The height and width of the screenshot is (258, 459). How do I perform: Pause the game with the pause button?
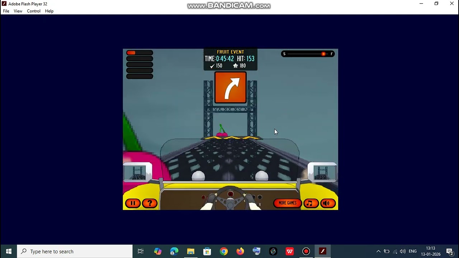(x=133, y=203)
